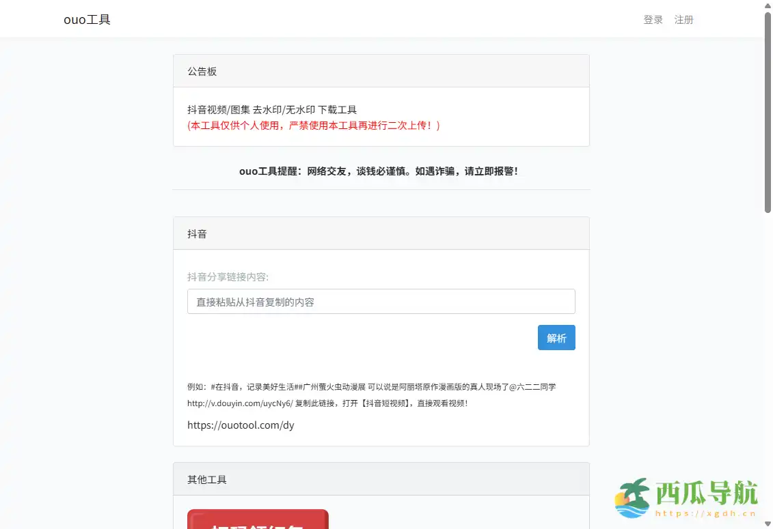Select the 抖音 panel header
Screen dimensions: 773x529
(198, 233)
